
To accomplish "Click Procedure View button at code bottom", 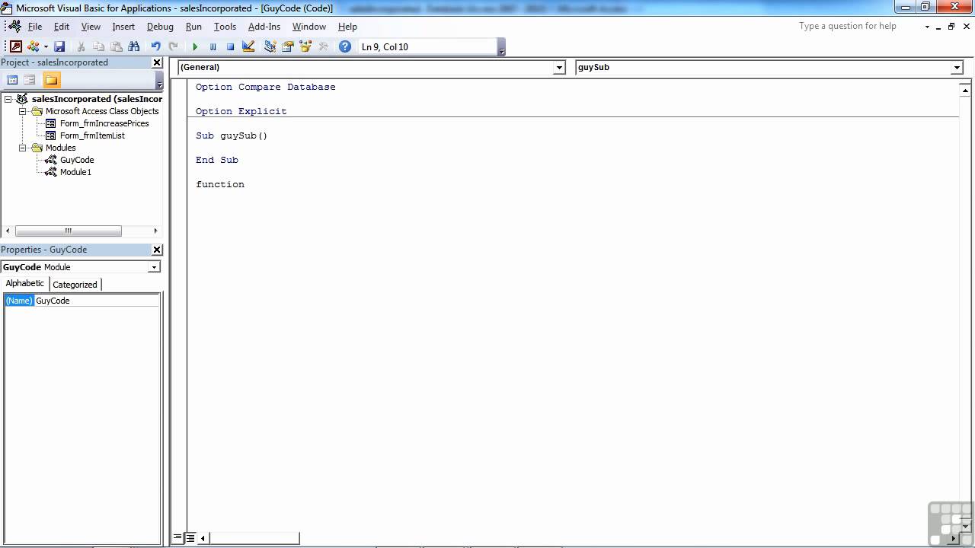I will point(177,538).
